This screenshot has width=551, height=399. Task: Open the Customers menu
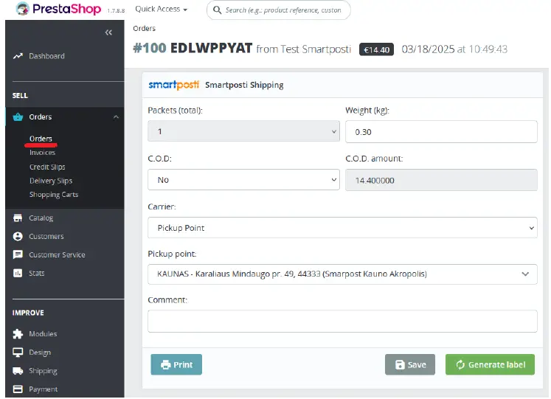46,237
